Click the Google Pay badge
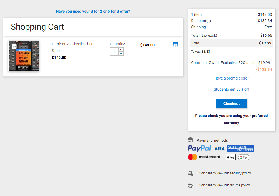The height and width of the screenshot is (196, 279). [244, 157]
